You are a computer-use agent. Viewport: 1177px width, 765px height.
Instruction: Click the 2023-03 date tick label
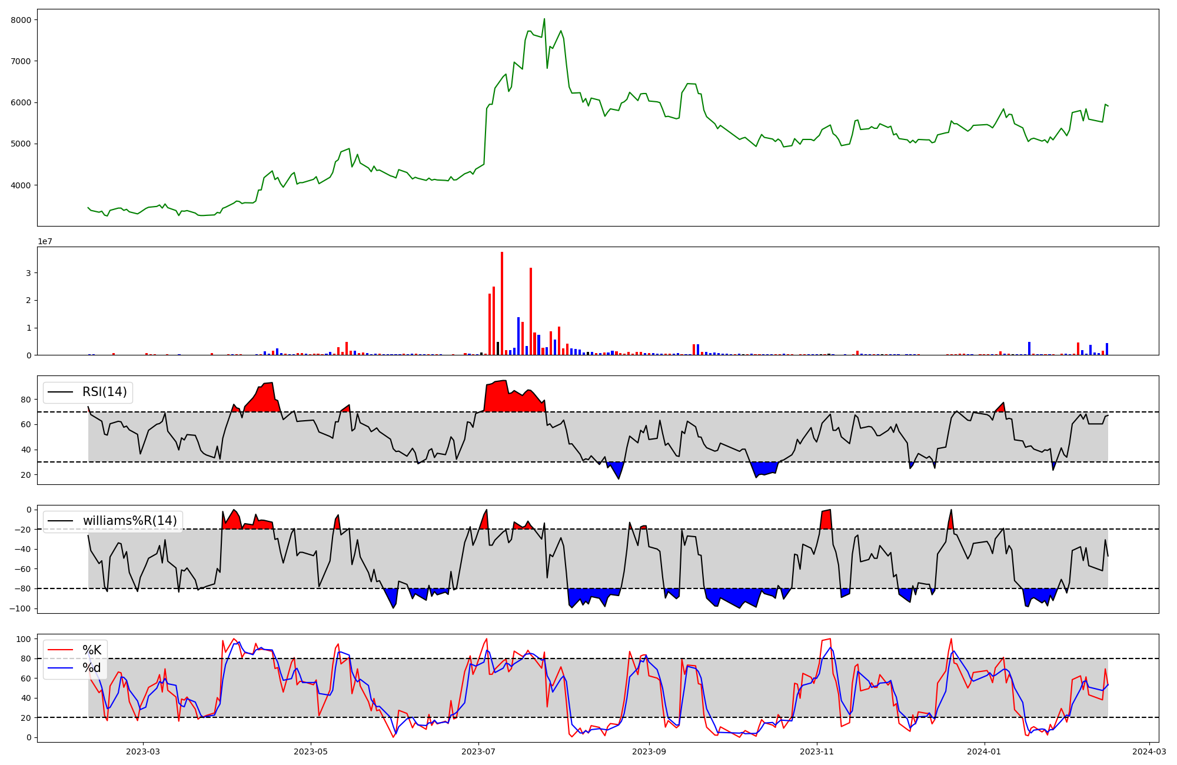point(143,751)
